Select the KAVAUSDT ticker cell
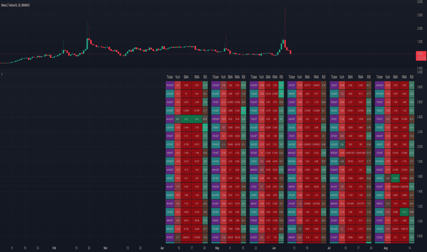 [x=254, y=229]
